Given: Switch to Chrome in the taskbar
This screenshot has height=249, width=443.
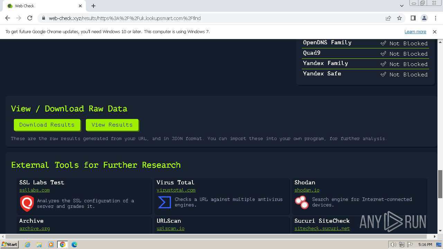Looking at the screenshot, I should [63, 245].
